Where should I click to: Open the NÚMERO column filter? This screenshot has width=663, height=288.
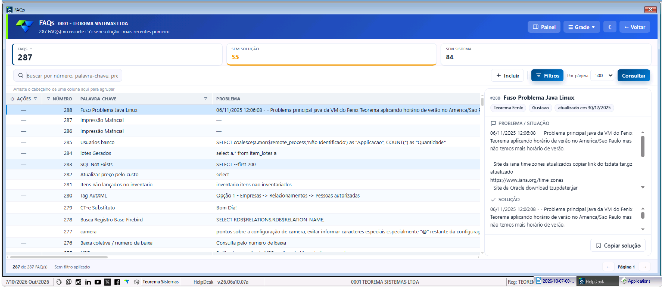(x=48, y=99)
